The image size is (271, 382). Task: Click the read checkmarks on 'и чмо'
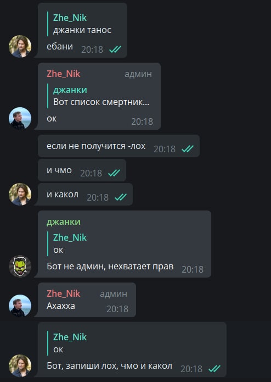[x=114, y=173]
